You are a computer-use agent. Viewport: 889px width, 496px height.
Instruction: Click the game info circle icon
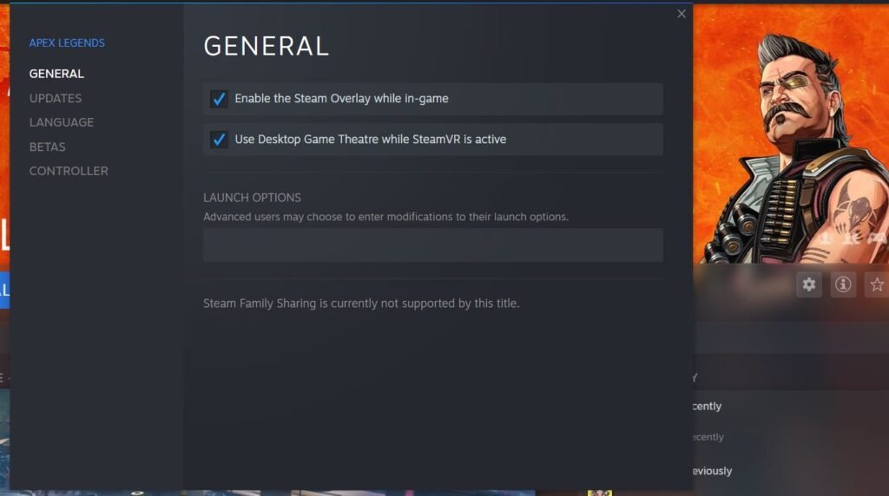coord(843,284)
